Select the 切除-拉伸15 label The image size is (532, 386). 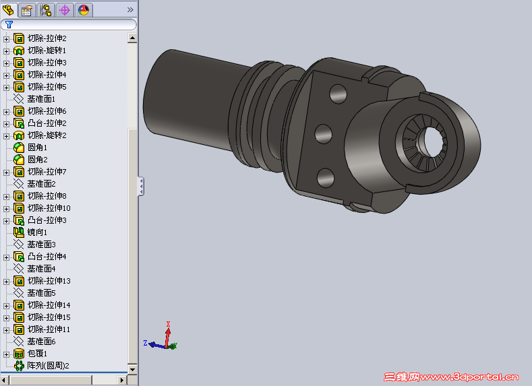(49, 317)
